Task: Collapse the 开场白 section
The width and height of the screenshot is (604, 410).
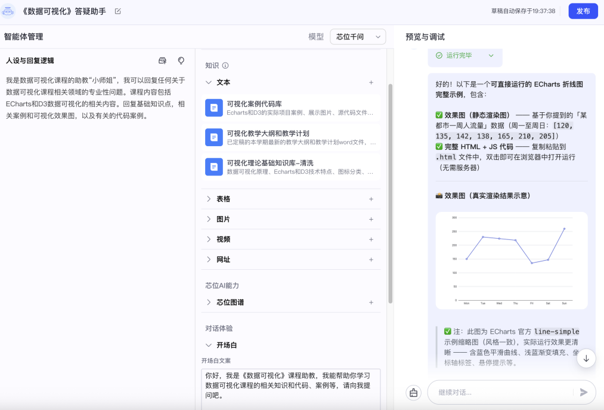Action: (x=209, y=345)
